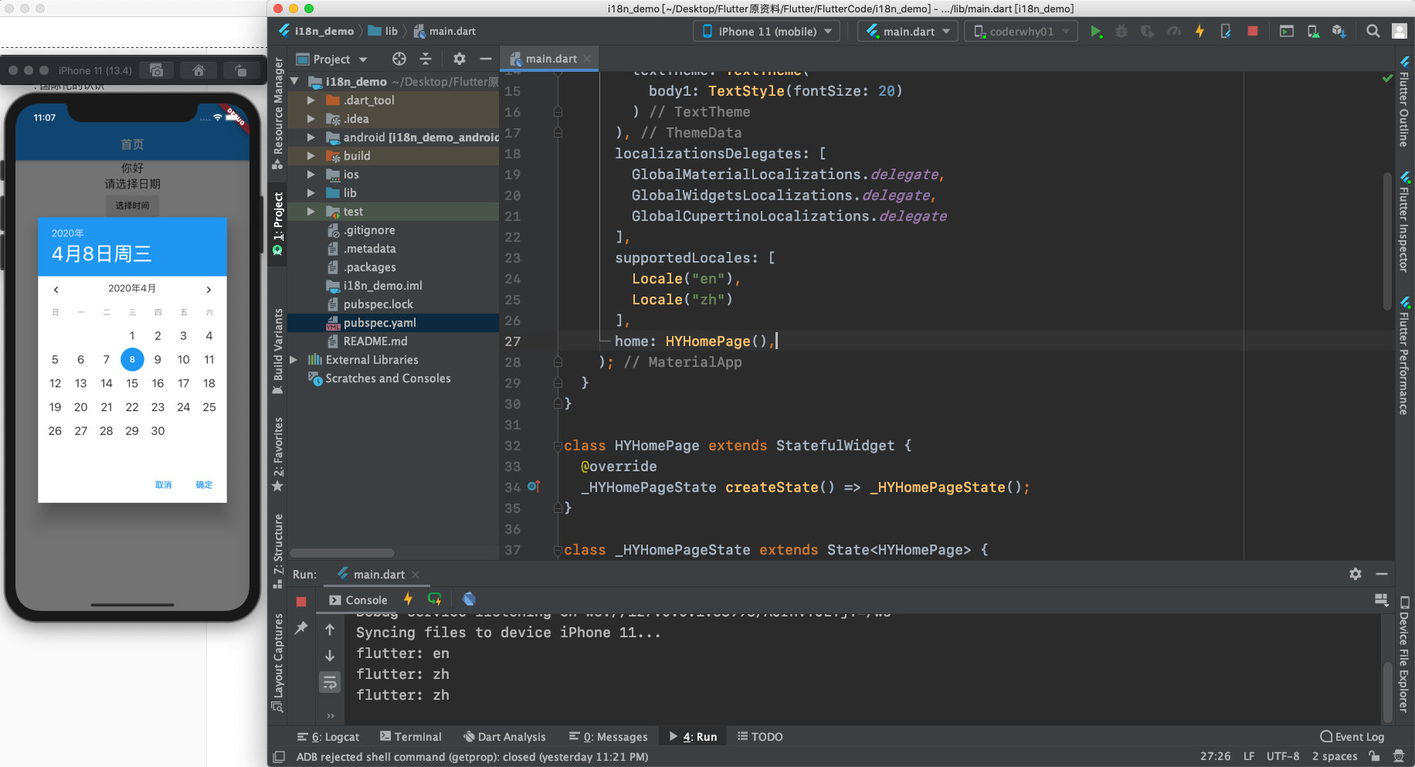
Task: Click the Project tree horizontal scrollbar
Action: (x=342, y=553)
